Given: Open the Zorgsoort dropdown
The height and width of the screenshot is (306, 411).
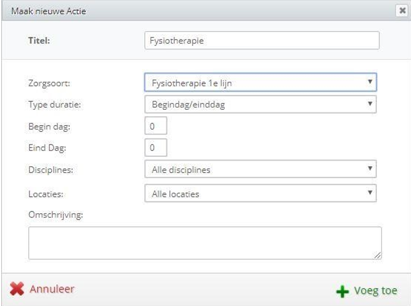Looking at the screenshot, I should [x=260, y=82].
